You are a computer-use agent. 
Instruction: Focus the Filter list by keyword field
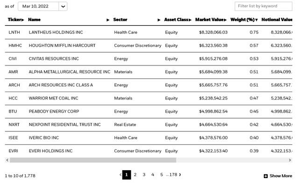[263, 6]
